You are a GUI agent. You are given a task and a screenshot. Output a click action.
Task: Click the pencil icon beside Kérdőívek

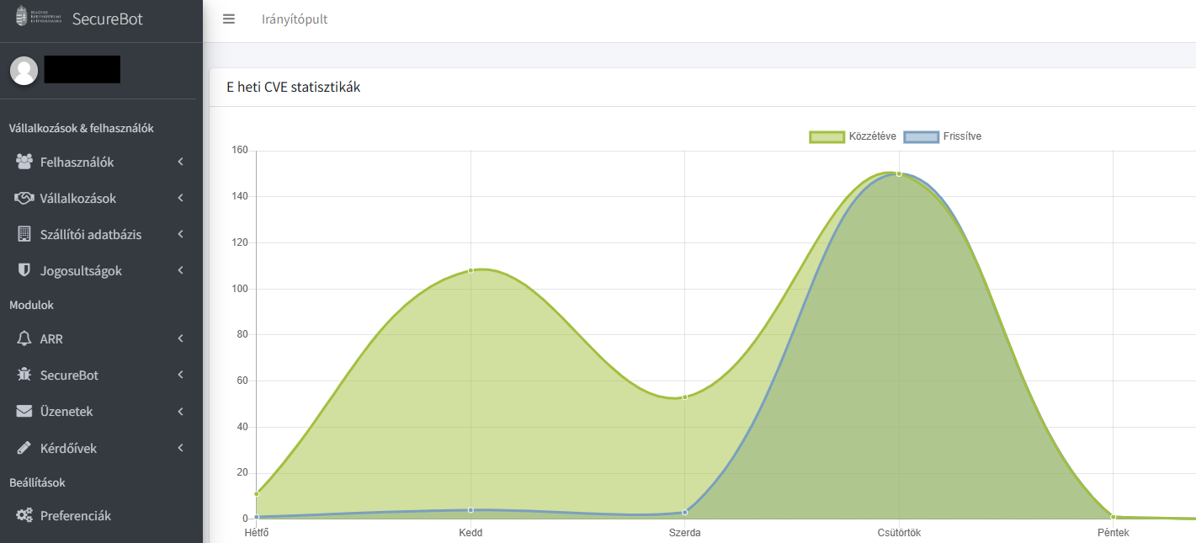[24, 448]
